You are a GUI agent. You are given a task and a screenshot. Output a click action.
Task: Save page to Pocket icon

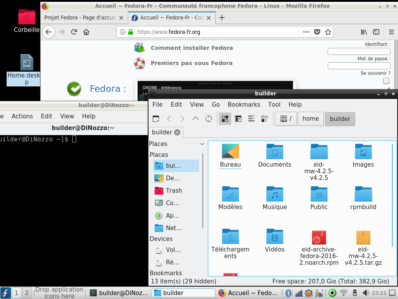[317, 32]
